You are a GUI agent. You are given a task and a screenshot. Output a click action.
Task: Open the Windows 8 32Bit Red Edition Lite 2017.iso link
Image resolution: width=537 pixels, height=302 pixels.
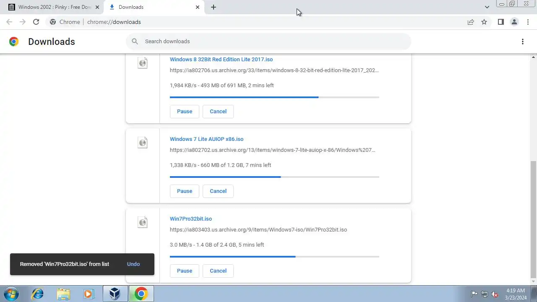point(221,59)
